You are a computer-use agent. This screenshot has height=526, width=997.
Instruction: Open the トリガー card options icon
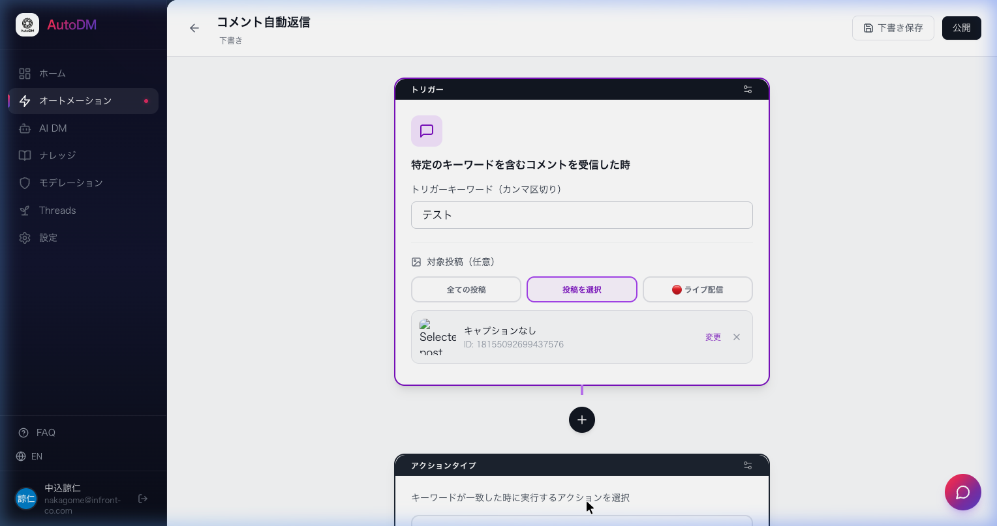(747, 89)
